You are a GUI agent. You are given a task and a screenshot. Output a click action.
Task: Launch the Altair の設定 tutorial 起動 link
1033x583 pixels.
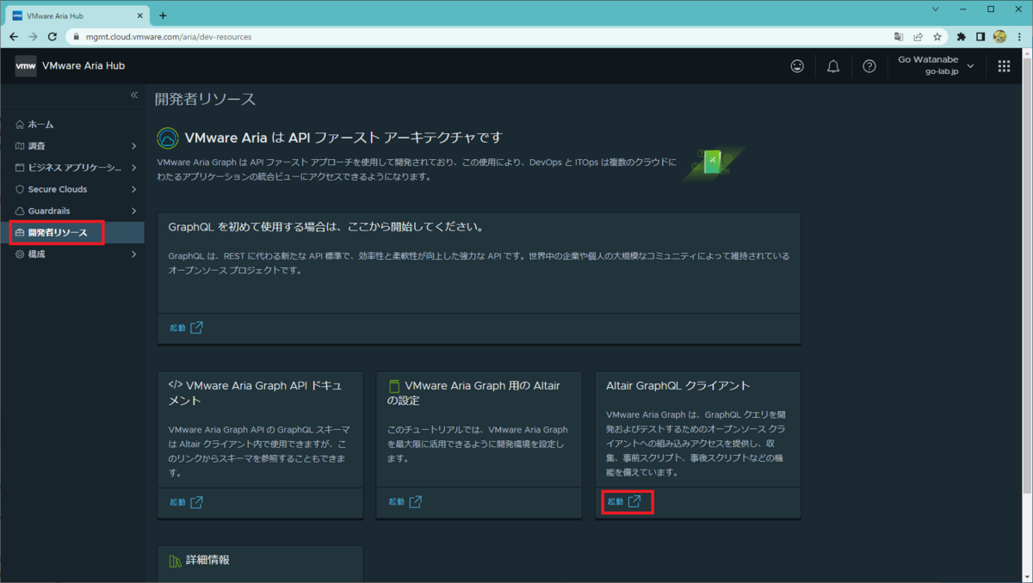pyautogui.click(x=405, y=501)
